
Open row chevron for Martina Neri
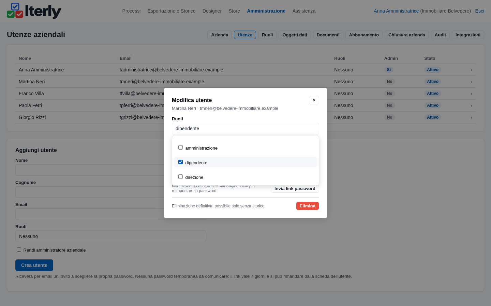click(x=471, y=82)
